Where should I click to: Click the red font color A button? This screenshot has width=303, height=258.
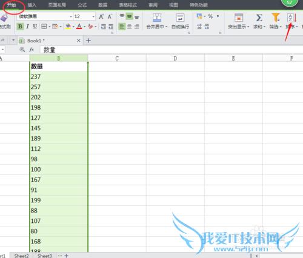(79, 27)
